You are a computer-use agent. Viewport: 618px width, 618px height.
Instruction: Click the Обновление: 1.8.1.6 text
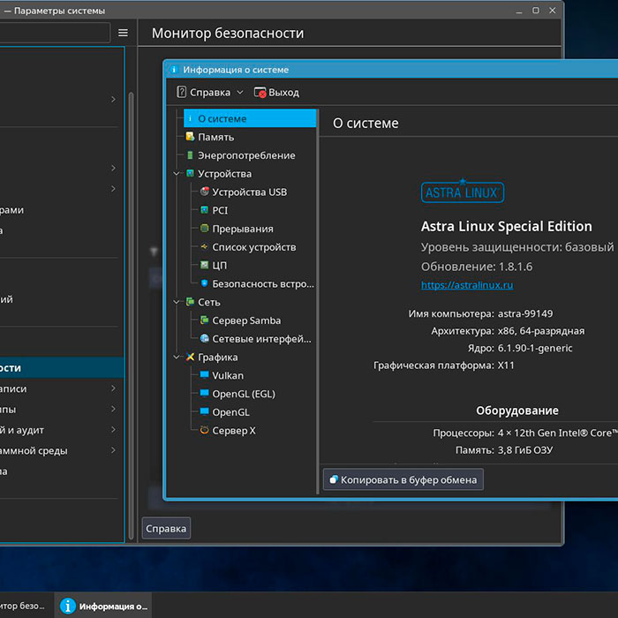tap(477, 267)
